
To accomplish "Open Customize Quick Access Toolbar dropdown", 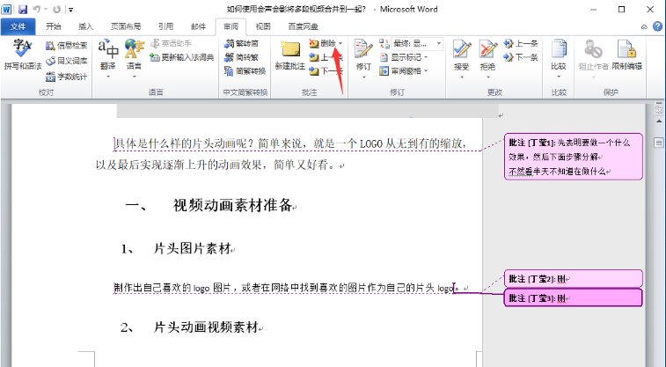I will click(70, 10).
